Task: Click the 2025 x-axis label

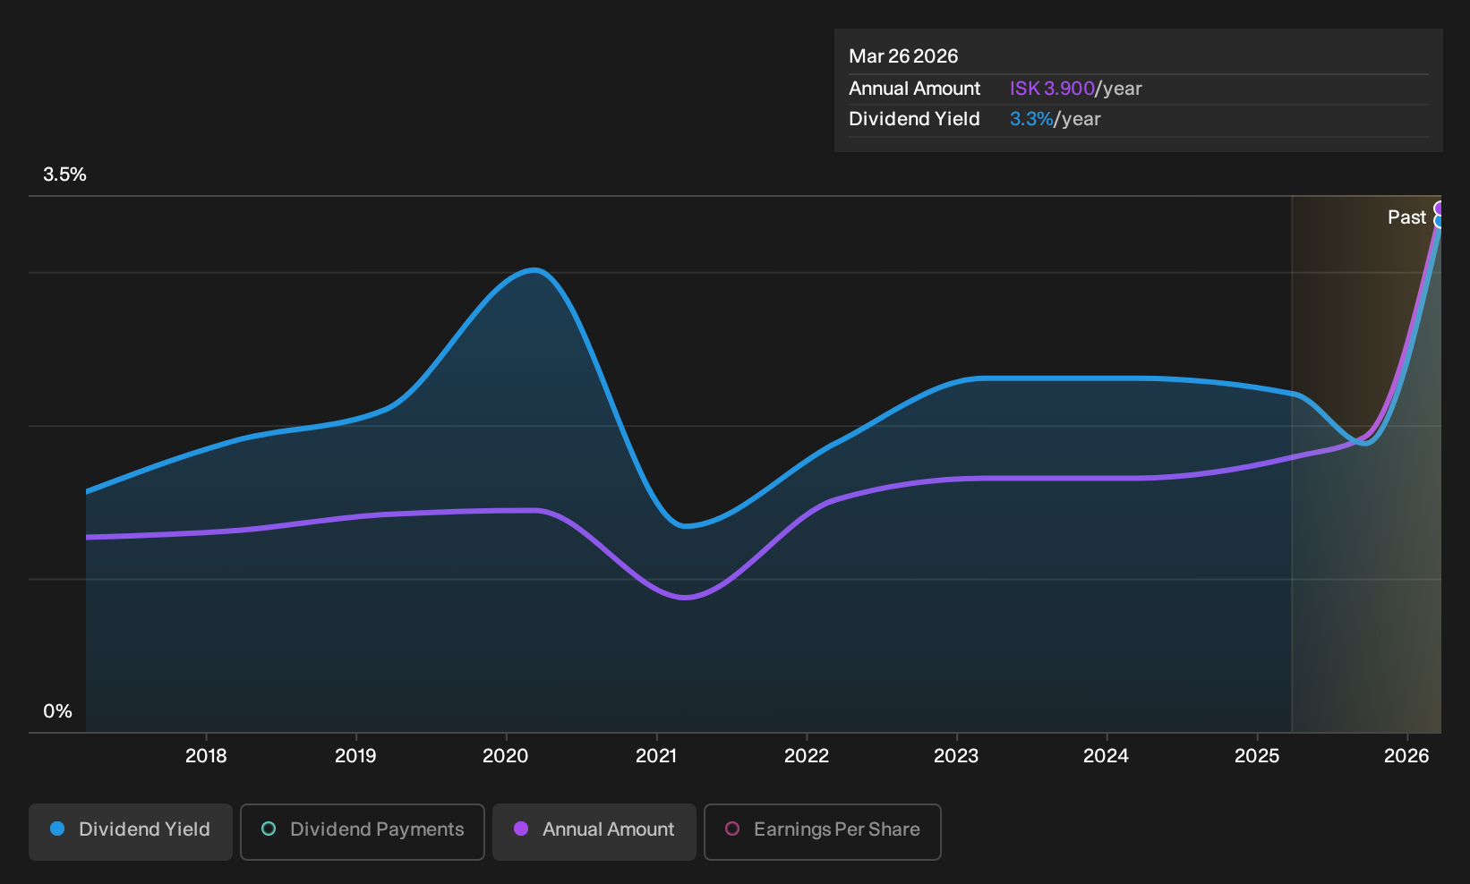Action: tap(1257, 756)
